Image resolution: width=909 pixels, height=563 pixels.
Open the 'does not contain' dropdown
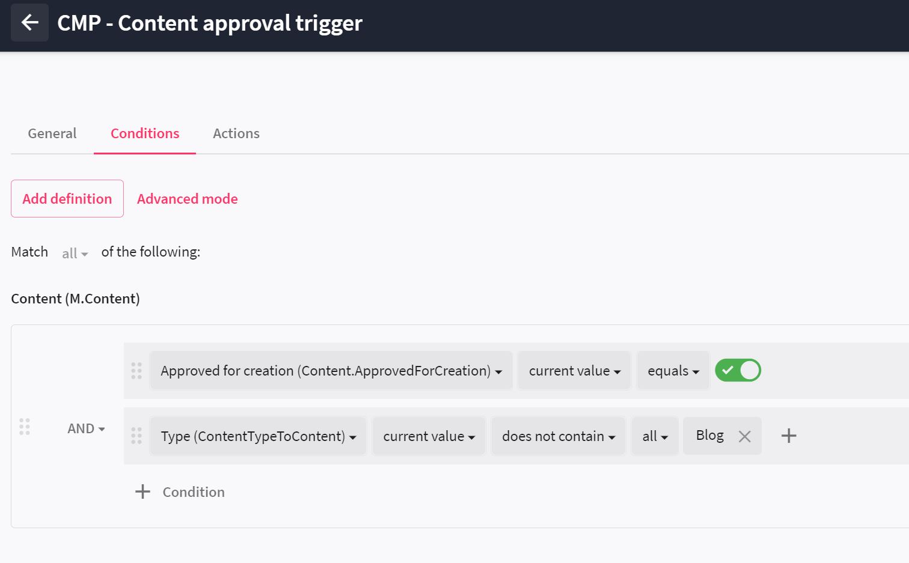(557, 436)
